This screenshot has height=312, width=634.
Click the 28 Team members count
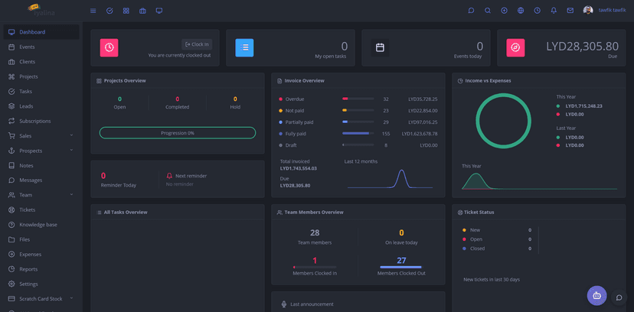(315, 232)
